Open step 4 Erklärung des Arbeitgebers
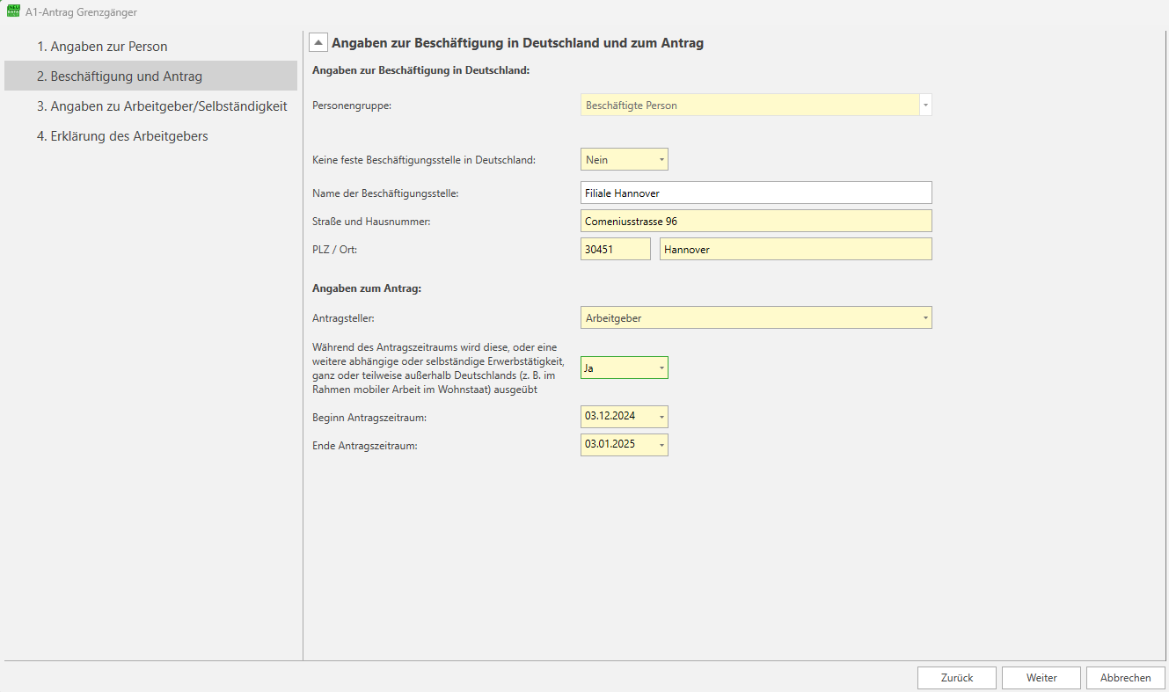The image size is (1169, 692). pyautogui.click(x=122, y=136)
